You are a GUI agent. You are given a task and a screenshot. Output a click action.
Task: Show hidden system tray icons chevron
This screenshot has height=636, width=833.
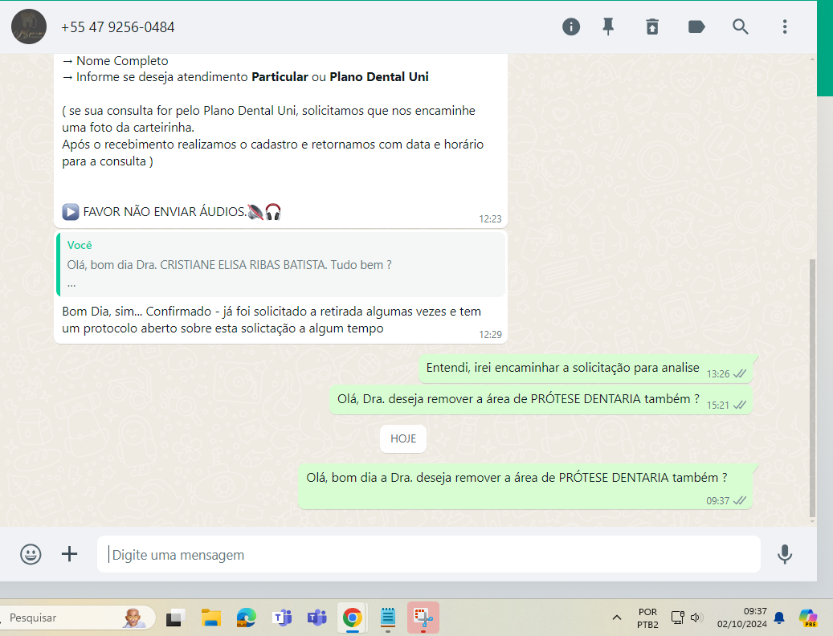point(616,618)
